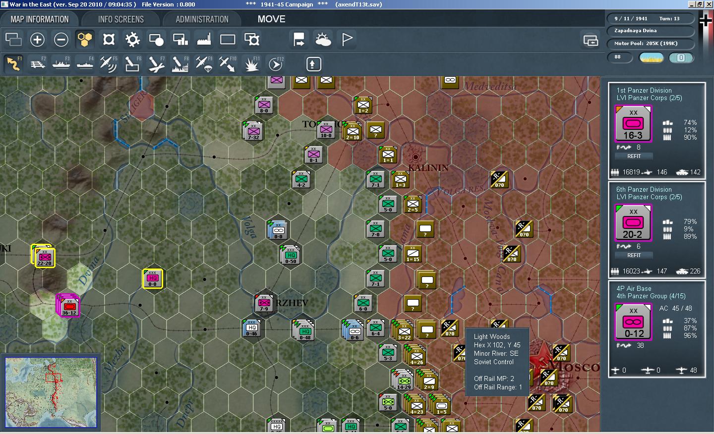Click the German cross side indicator

pos(705,20)
